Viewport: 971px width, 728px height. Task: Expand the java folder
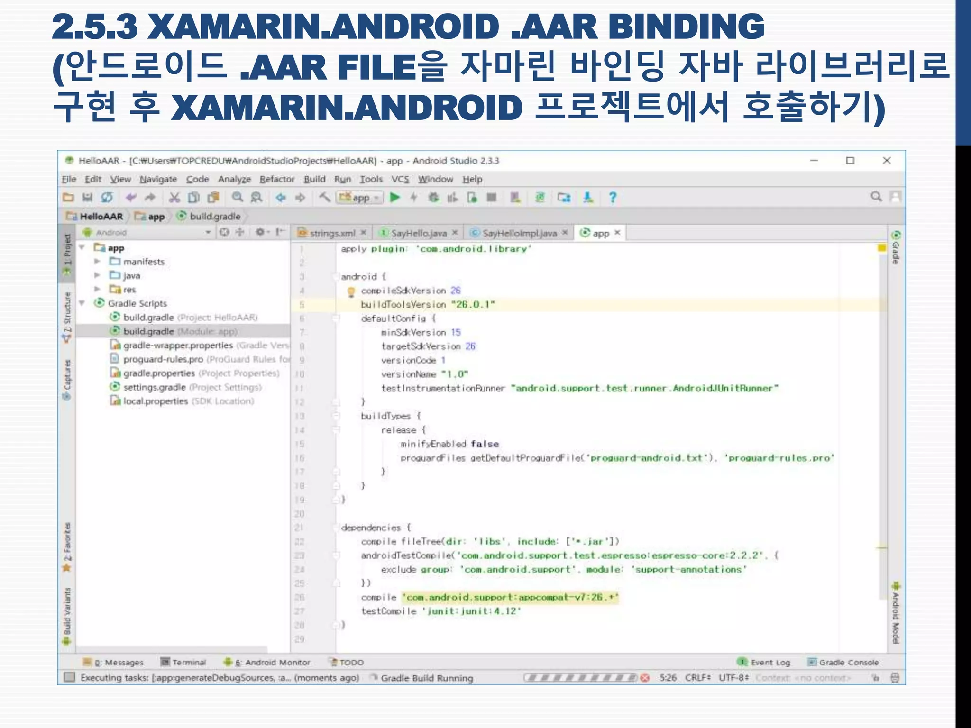pyautogui.click(x=97, y=275)
